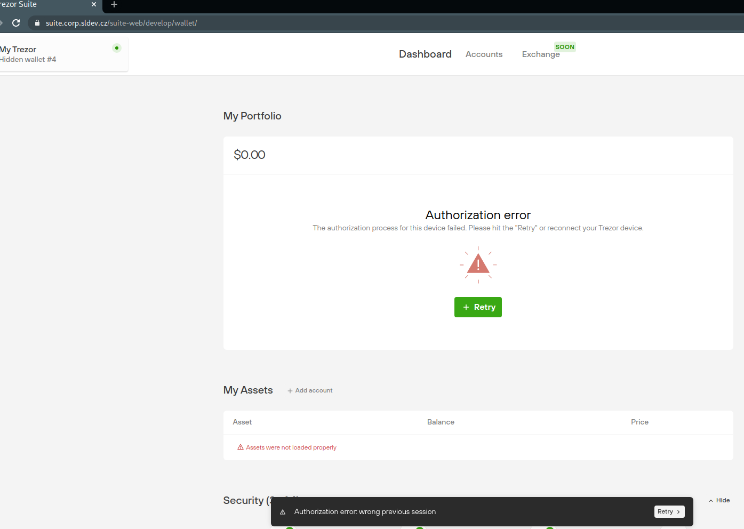Open the Exchange section
Screen dimensions: 744x529
[x=541, y=54]
